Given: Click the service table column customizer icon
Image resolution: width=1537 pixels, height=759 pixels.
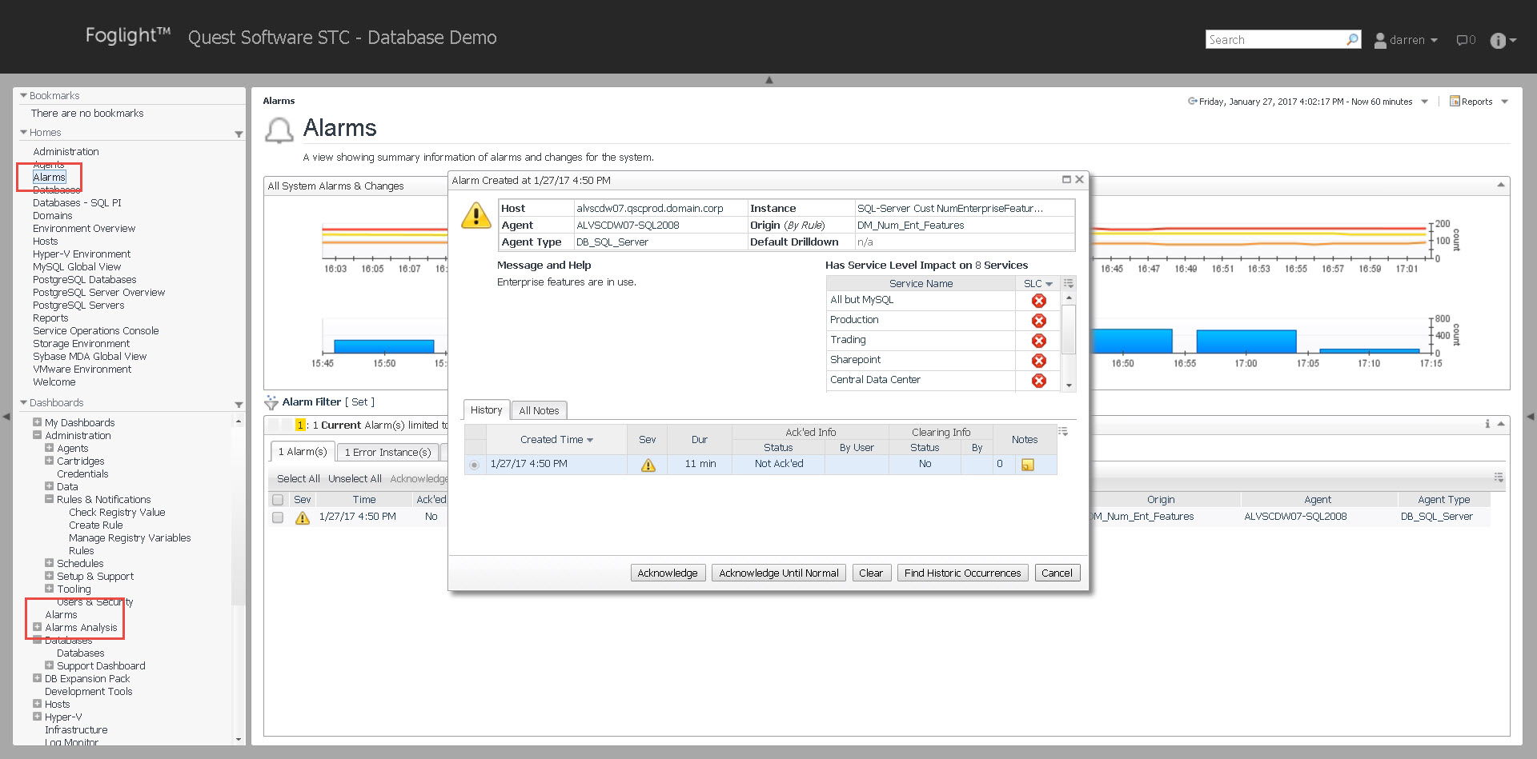Looking at the screenshot, I should (1068, 284).
